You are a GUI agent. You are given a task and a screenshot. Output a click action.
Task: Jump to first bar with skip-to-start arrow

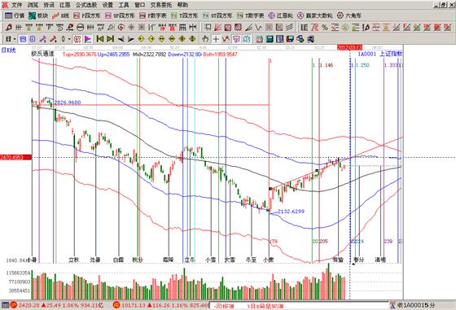tap(100, 38)
